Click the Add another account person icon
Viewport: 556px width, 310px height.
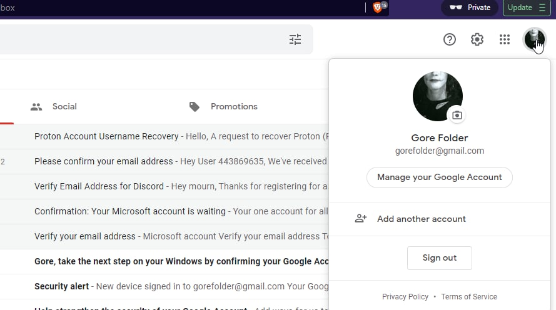point(361,219)
